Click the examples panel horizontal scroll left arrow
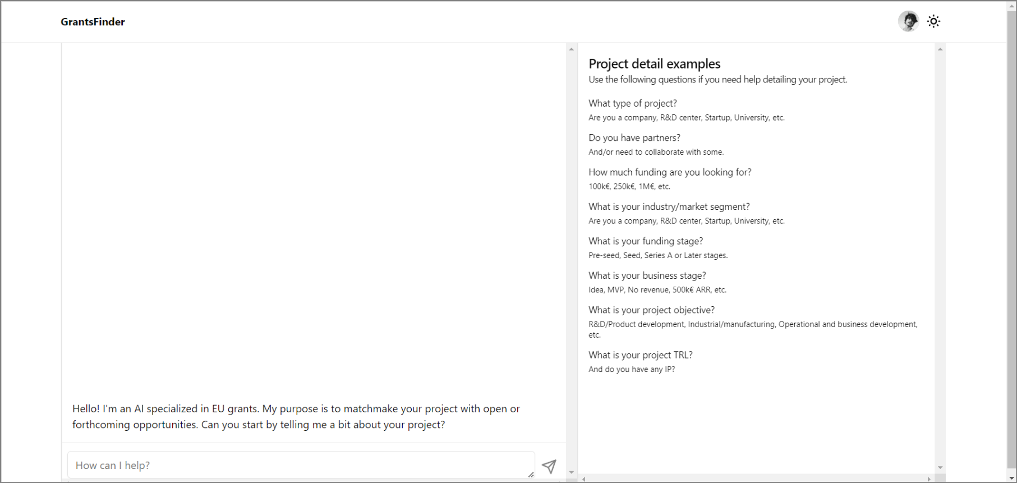The width and height of the screenshot is (1017, 483). tap(584, 479)
